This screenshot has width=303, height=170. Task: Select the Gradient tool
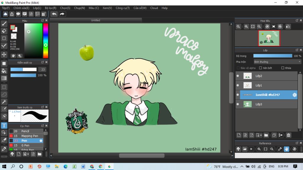point(4,78)
